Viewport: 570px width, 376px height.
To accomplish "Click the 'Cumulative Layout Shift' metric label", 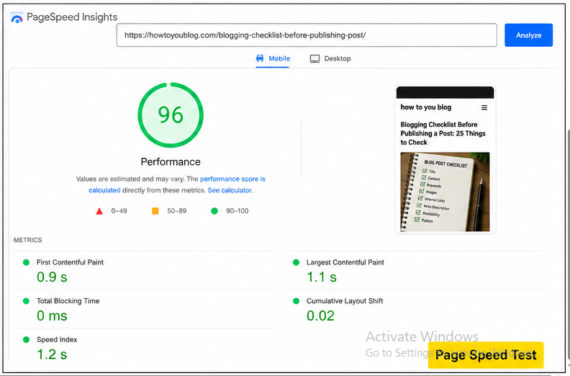I will click(345, 300).
